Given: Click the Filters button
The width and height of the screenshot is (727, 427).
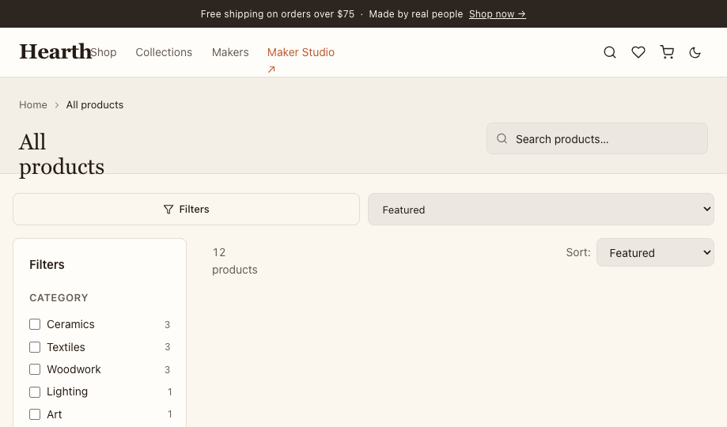Looking at the screenshot, I should click(187, 210).
